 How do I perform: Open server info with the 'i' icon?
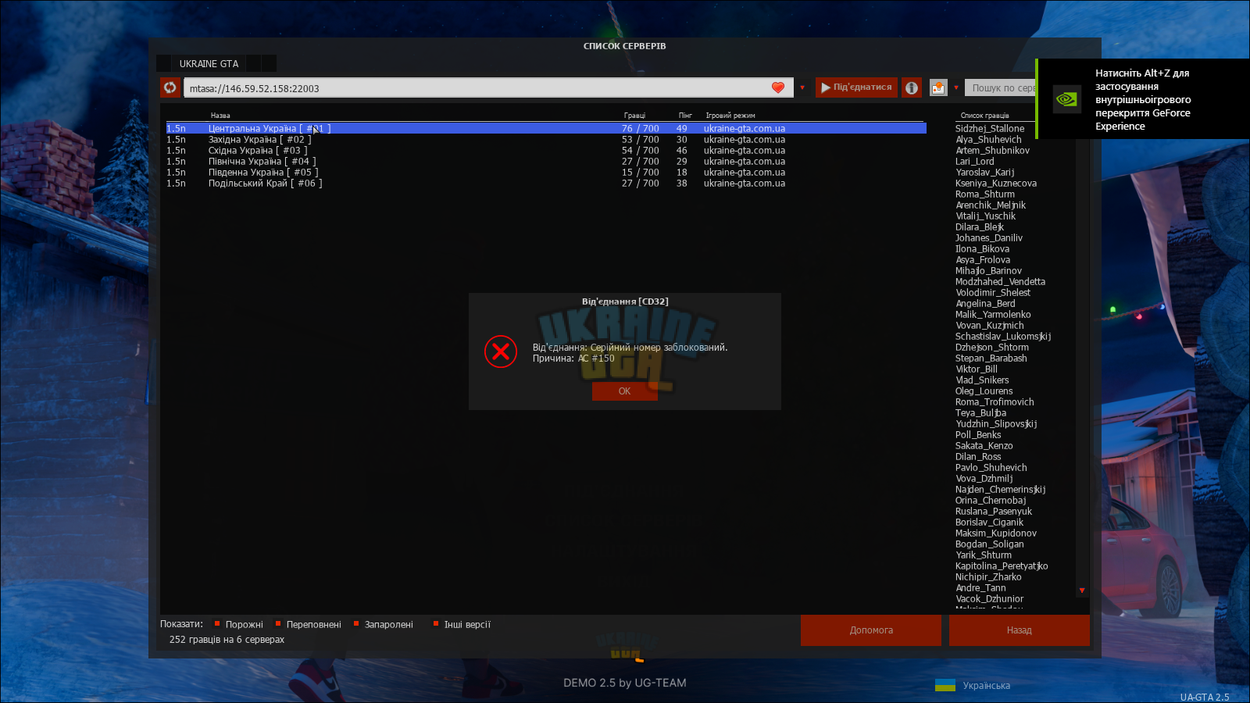[x=912, y=87]
